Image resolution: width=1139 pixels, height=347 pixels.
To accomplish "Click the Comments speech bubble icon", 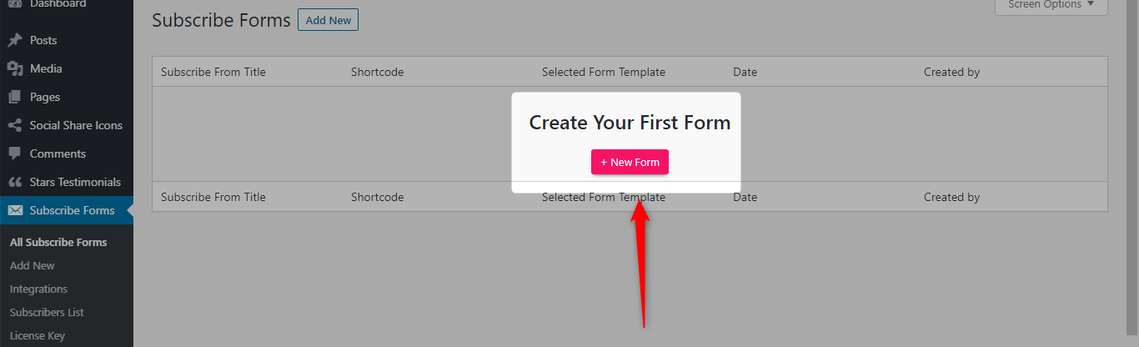I will (15, 153).
